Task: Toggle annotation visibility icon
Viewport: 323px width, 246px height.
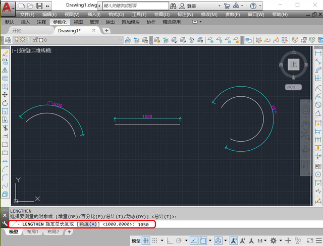Action: coord(234,240)
